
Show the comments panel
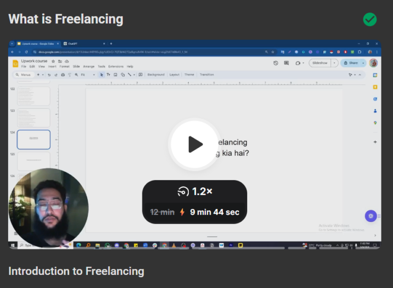click(287, 63)
